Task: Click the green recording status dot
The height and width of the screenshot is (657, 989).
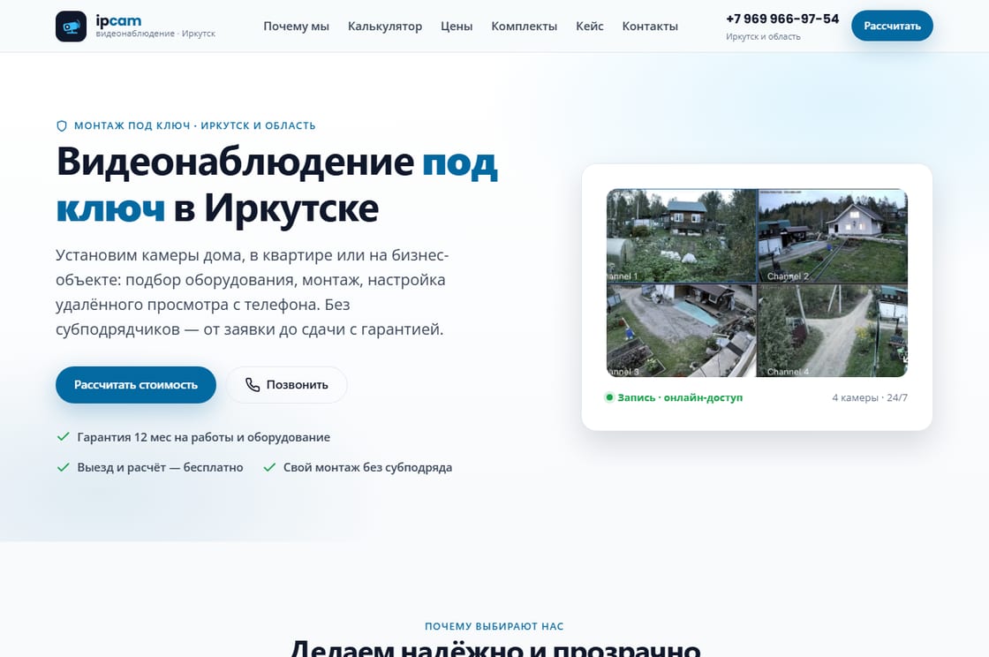Action: click(609, 397)
